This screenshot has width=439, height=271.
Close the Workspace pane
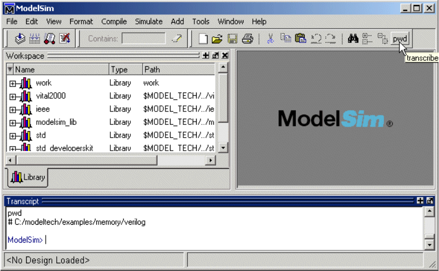pyautogui.click(x=225, y=56)
